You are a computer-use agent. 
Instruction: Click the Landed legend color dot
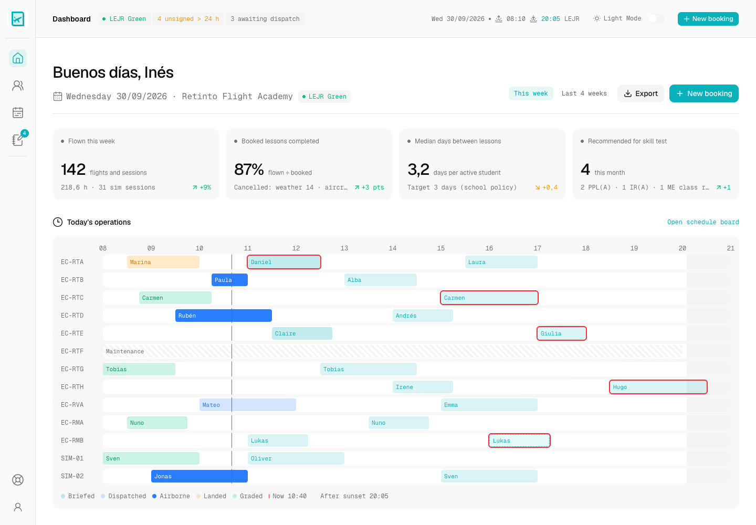(x=198, y=496)
